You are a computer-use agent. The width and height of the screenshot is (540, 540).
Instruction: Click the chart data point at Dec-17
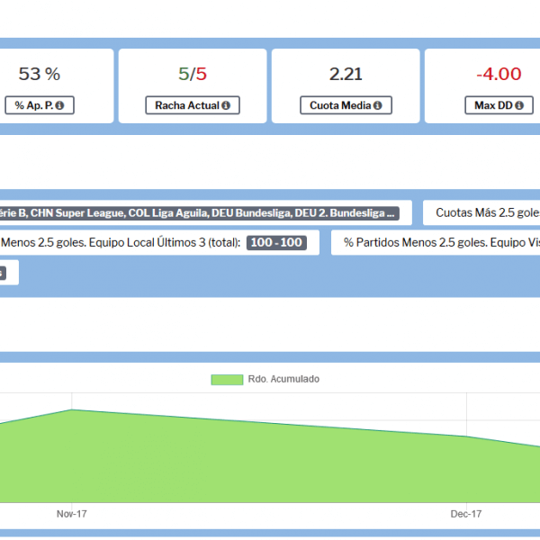tap(466, 436)
